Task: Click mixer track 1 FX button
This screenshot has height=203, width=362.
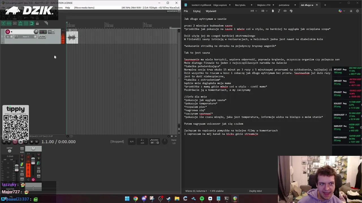Action: click(x=38, y=168)
